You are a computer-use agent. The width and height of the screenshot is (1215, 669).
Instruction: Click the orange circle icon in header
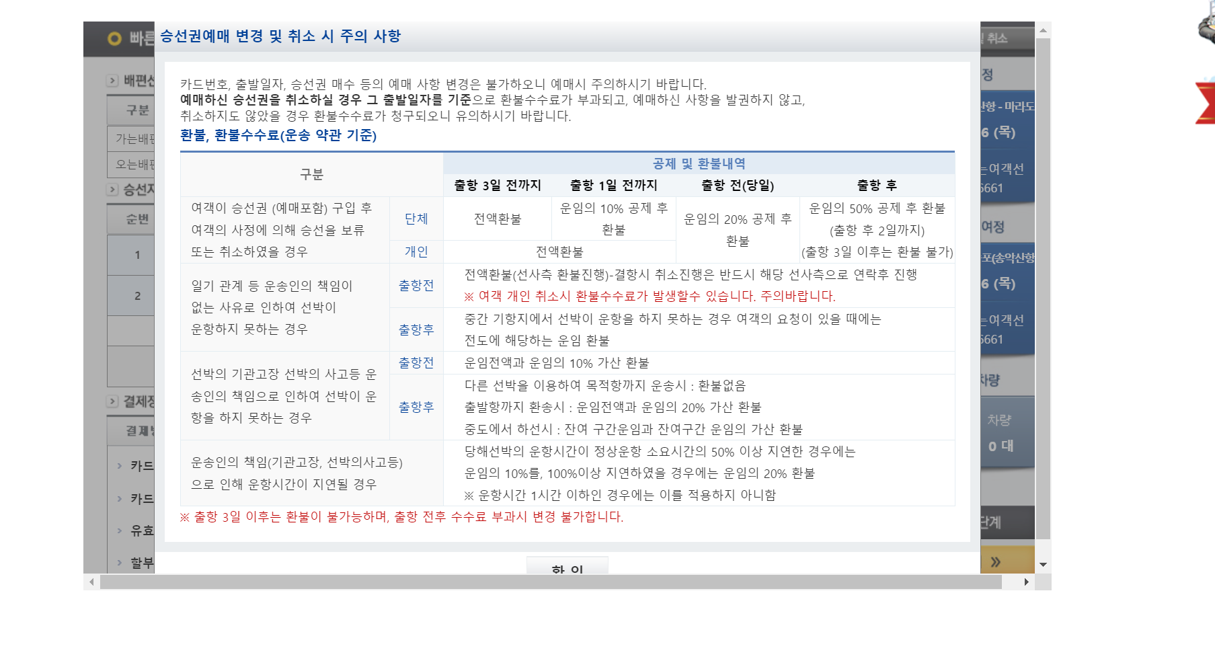click(x=114, y=38)
